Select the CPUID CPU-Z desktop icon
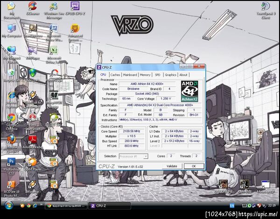 click(75, 8)
